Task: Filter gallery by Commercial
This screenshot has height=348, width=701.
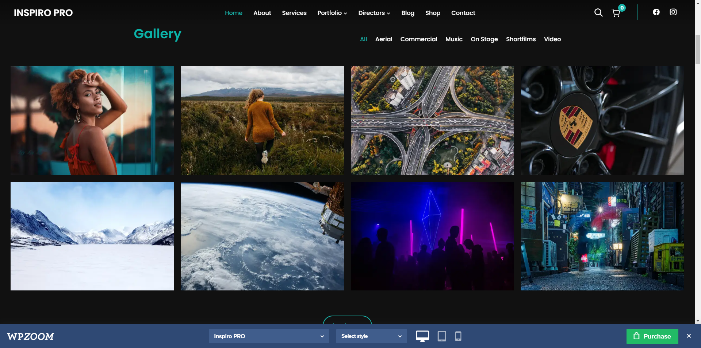Action: tap(418, 39)
